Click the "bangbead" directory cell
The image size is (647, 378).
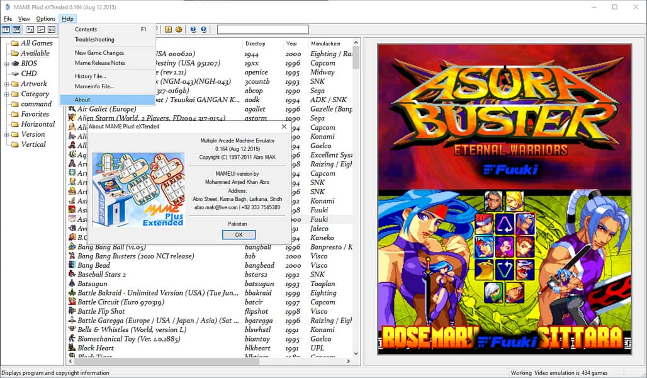point(259,265)
